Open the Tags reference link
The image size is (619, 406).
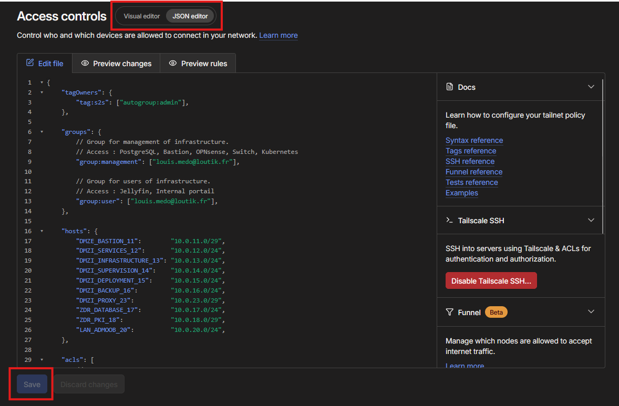tap(471, 151)
